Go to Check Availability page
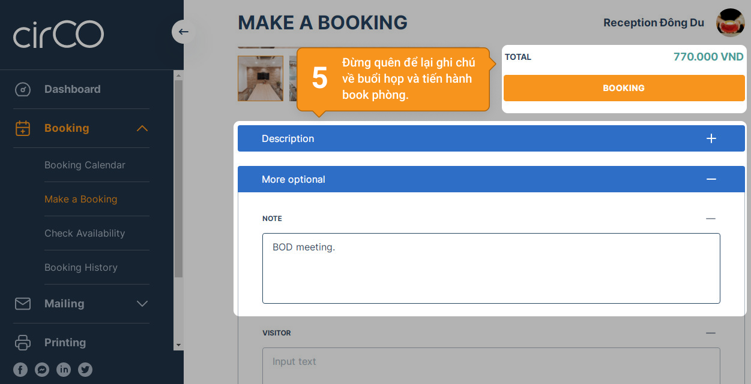Viewport: 751px width, 384px height. point(85,233)
